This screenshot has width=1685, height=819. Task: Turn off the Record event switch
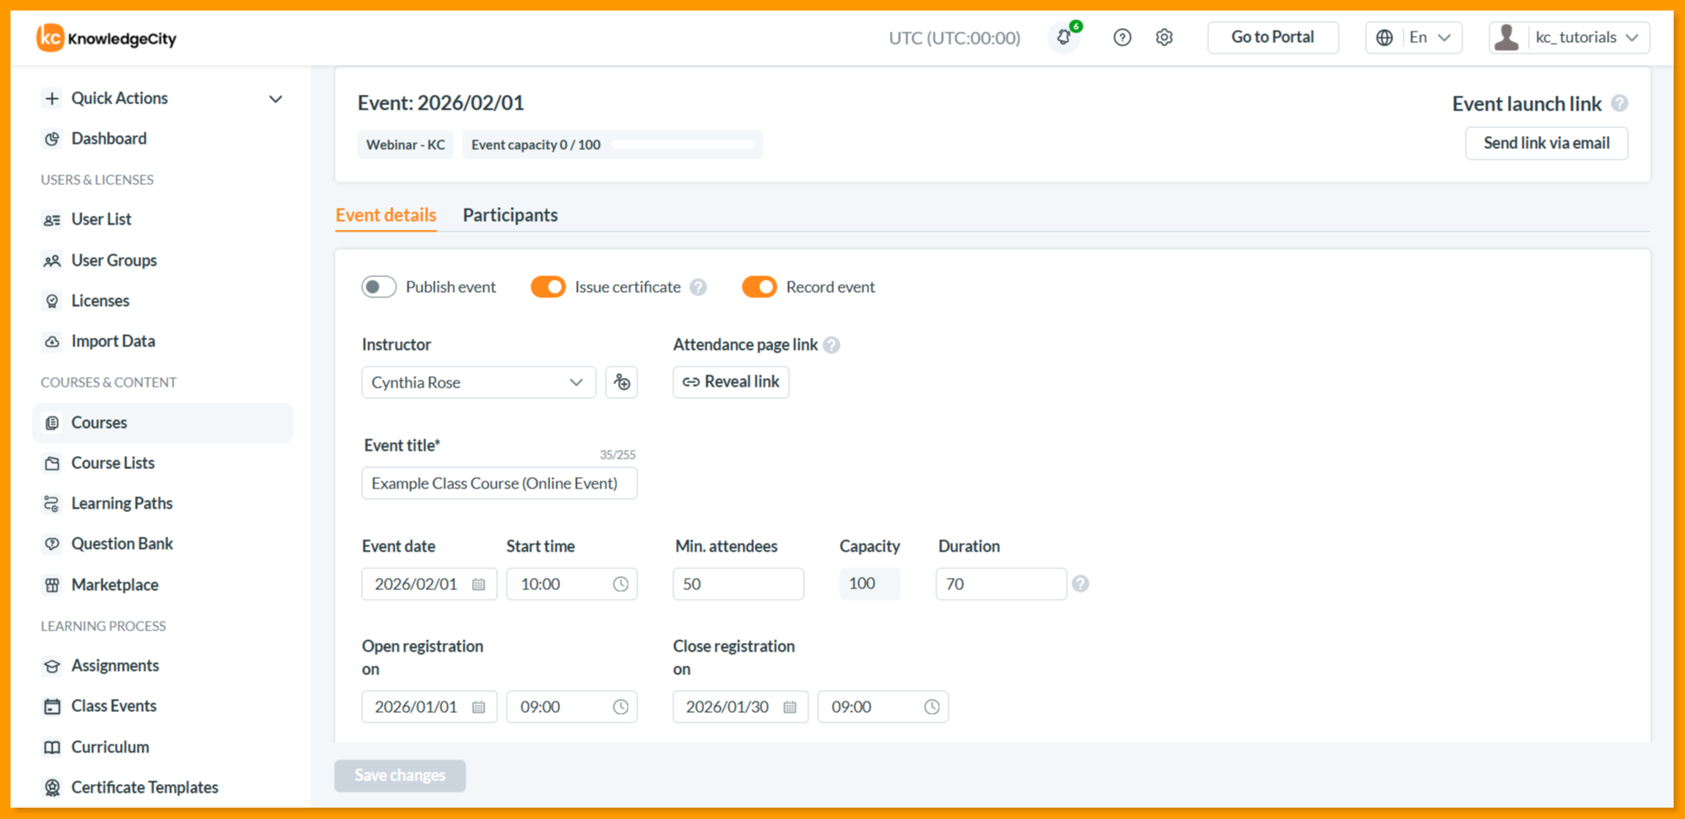tap(759, 287)
